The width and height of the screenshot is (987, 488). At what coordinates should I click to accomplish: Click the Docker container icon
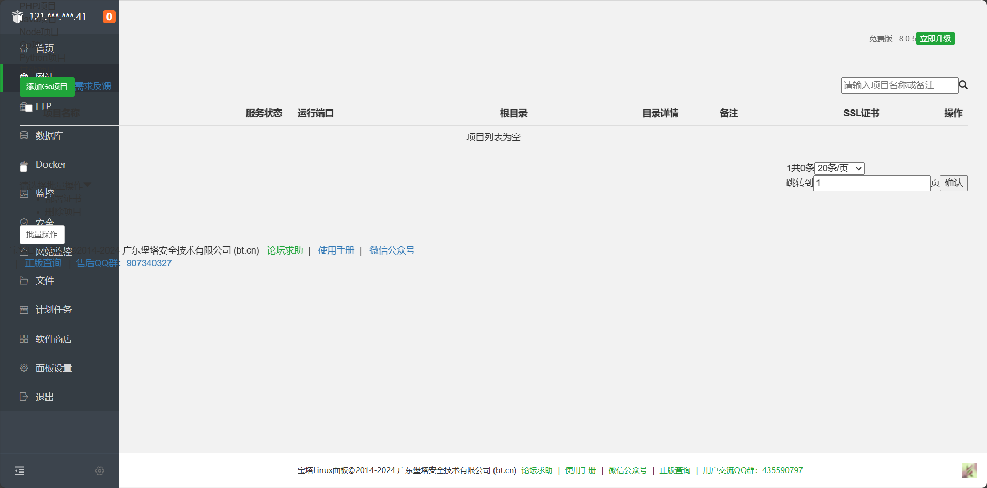(x=24, y=166)
